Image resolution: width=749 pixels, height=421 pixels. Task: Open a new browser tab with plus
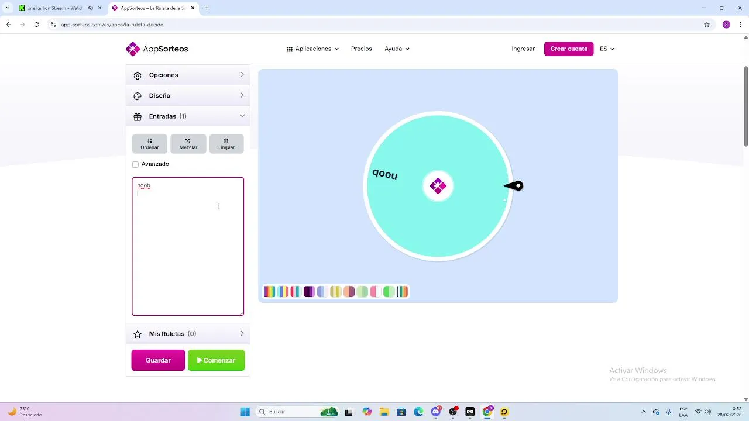(x=207, y=8)
